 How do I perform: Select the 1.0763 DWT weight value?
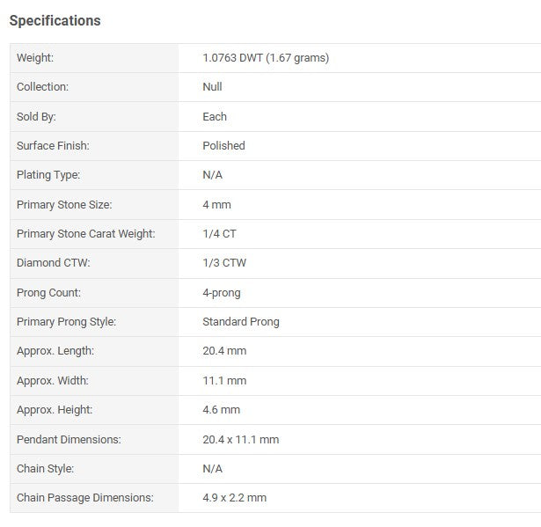click(266, 58)
